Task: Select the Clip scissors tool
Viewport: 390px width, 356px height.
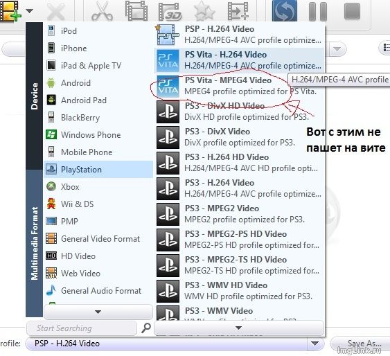Action: pyautogui.click(x=102, y=11)
